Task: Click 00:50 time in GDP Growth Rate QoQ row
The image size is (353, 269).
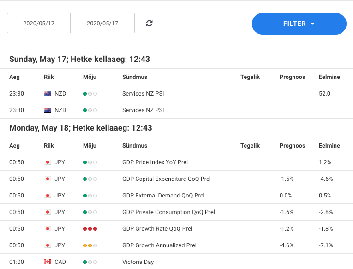Action: coord(17,229)
